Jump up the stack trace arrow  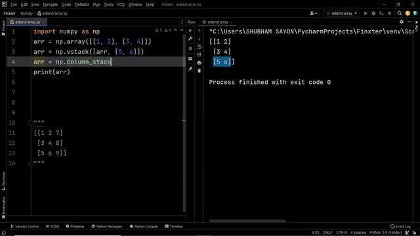tap(199, 31)
